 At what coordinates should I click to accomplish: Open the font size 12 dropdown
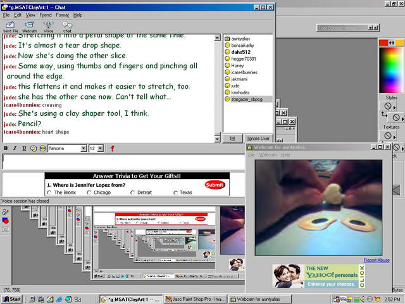click(x=101, y=148)
